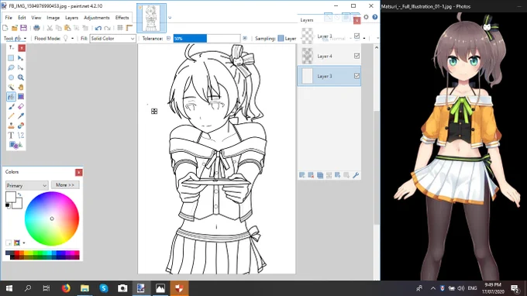Screen dimensions: 527x296
Task: Decrease tolerance with minus button
Action: (168, 38)
